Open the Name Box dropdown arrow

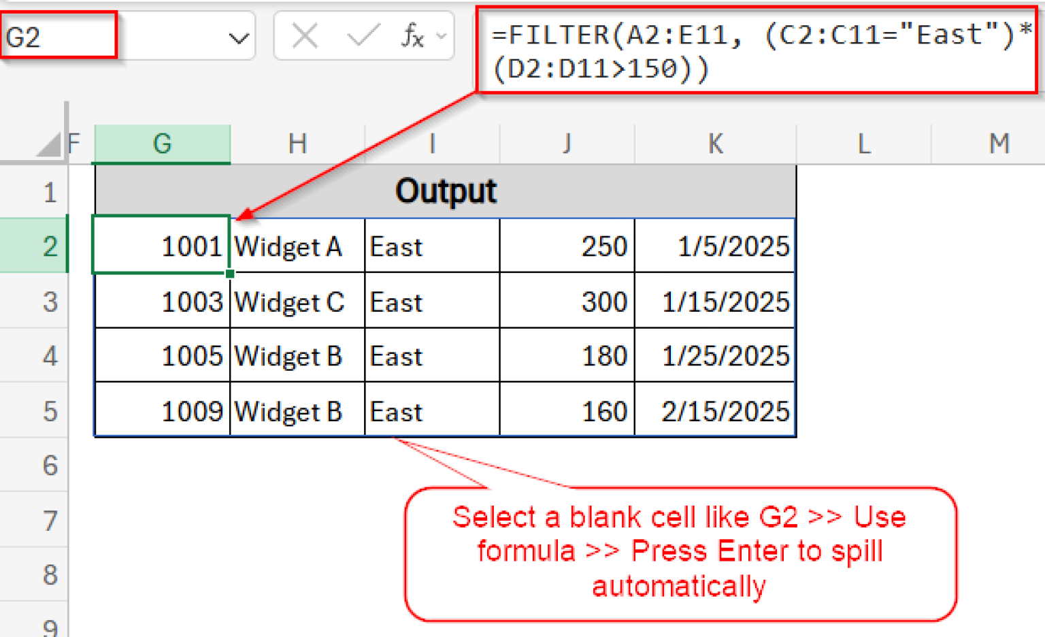(x=239, y=37)
